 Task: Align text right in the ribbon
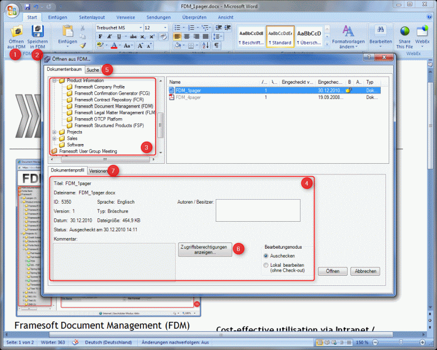pos(196,36)
